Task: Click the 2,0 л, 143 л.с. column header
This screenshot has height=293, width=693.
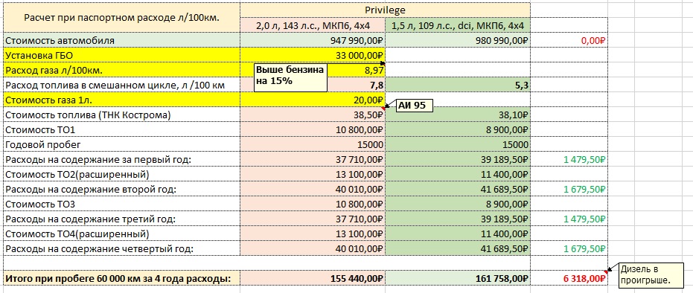Action: tap(313, 25)
